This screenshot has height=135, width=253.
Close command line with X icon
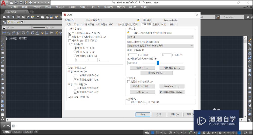point(4,126)
